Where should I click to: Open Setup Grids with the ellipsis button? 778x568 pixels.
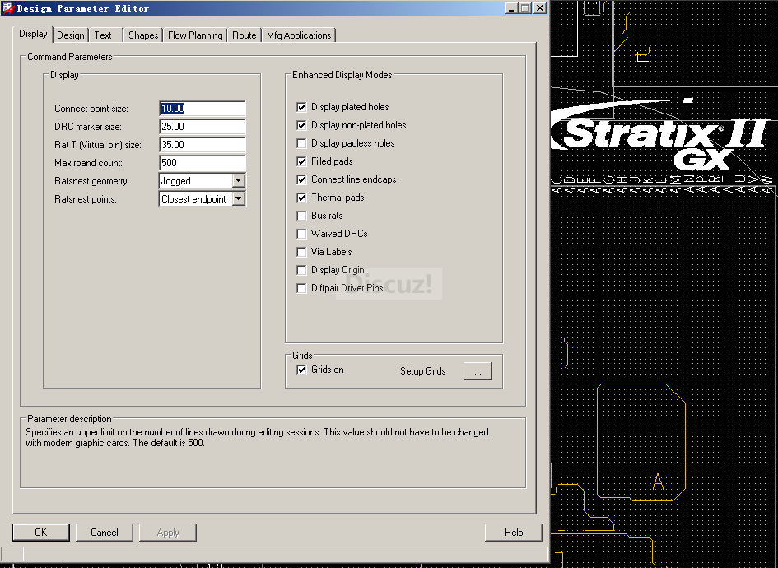tap(478, 371)
